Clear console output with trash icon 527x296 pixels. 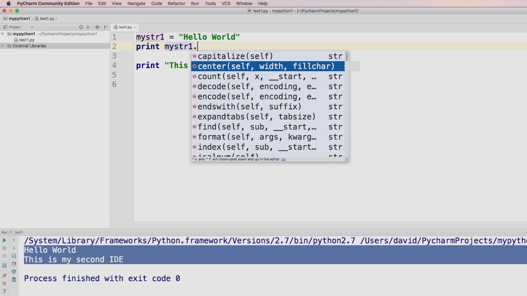click(x=14, y=280)
